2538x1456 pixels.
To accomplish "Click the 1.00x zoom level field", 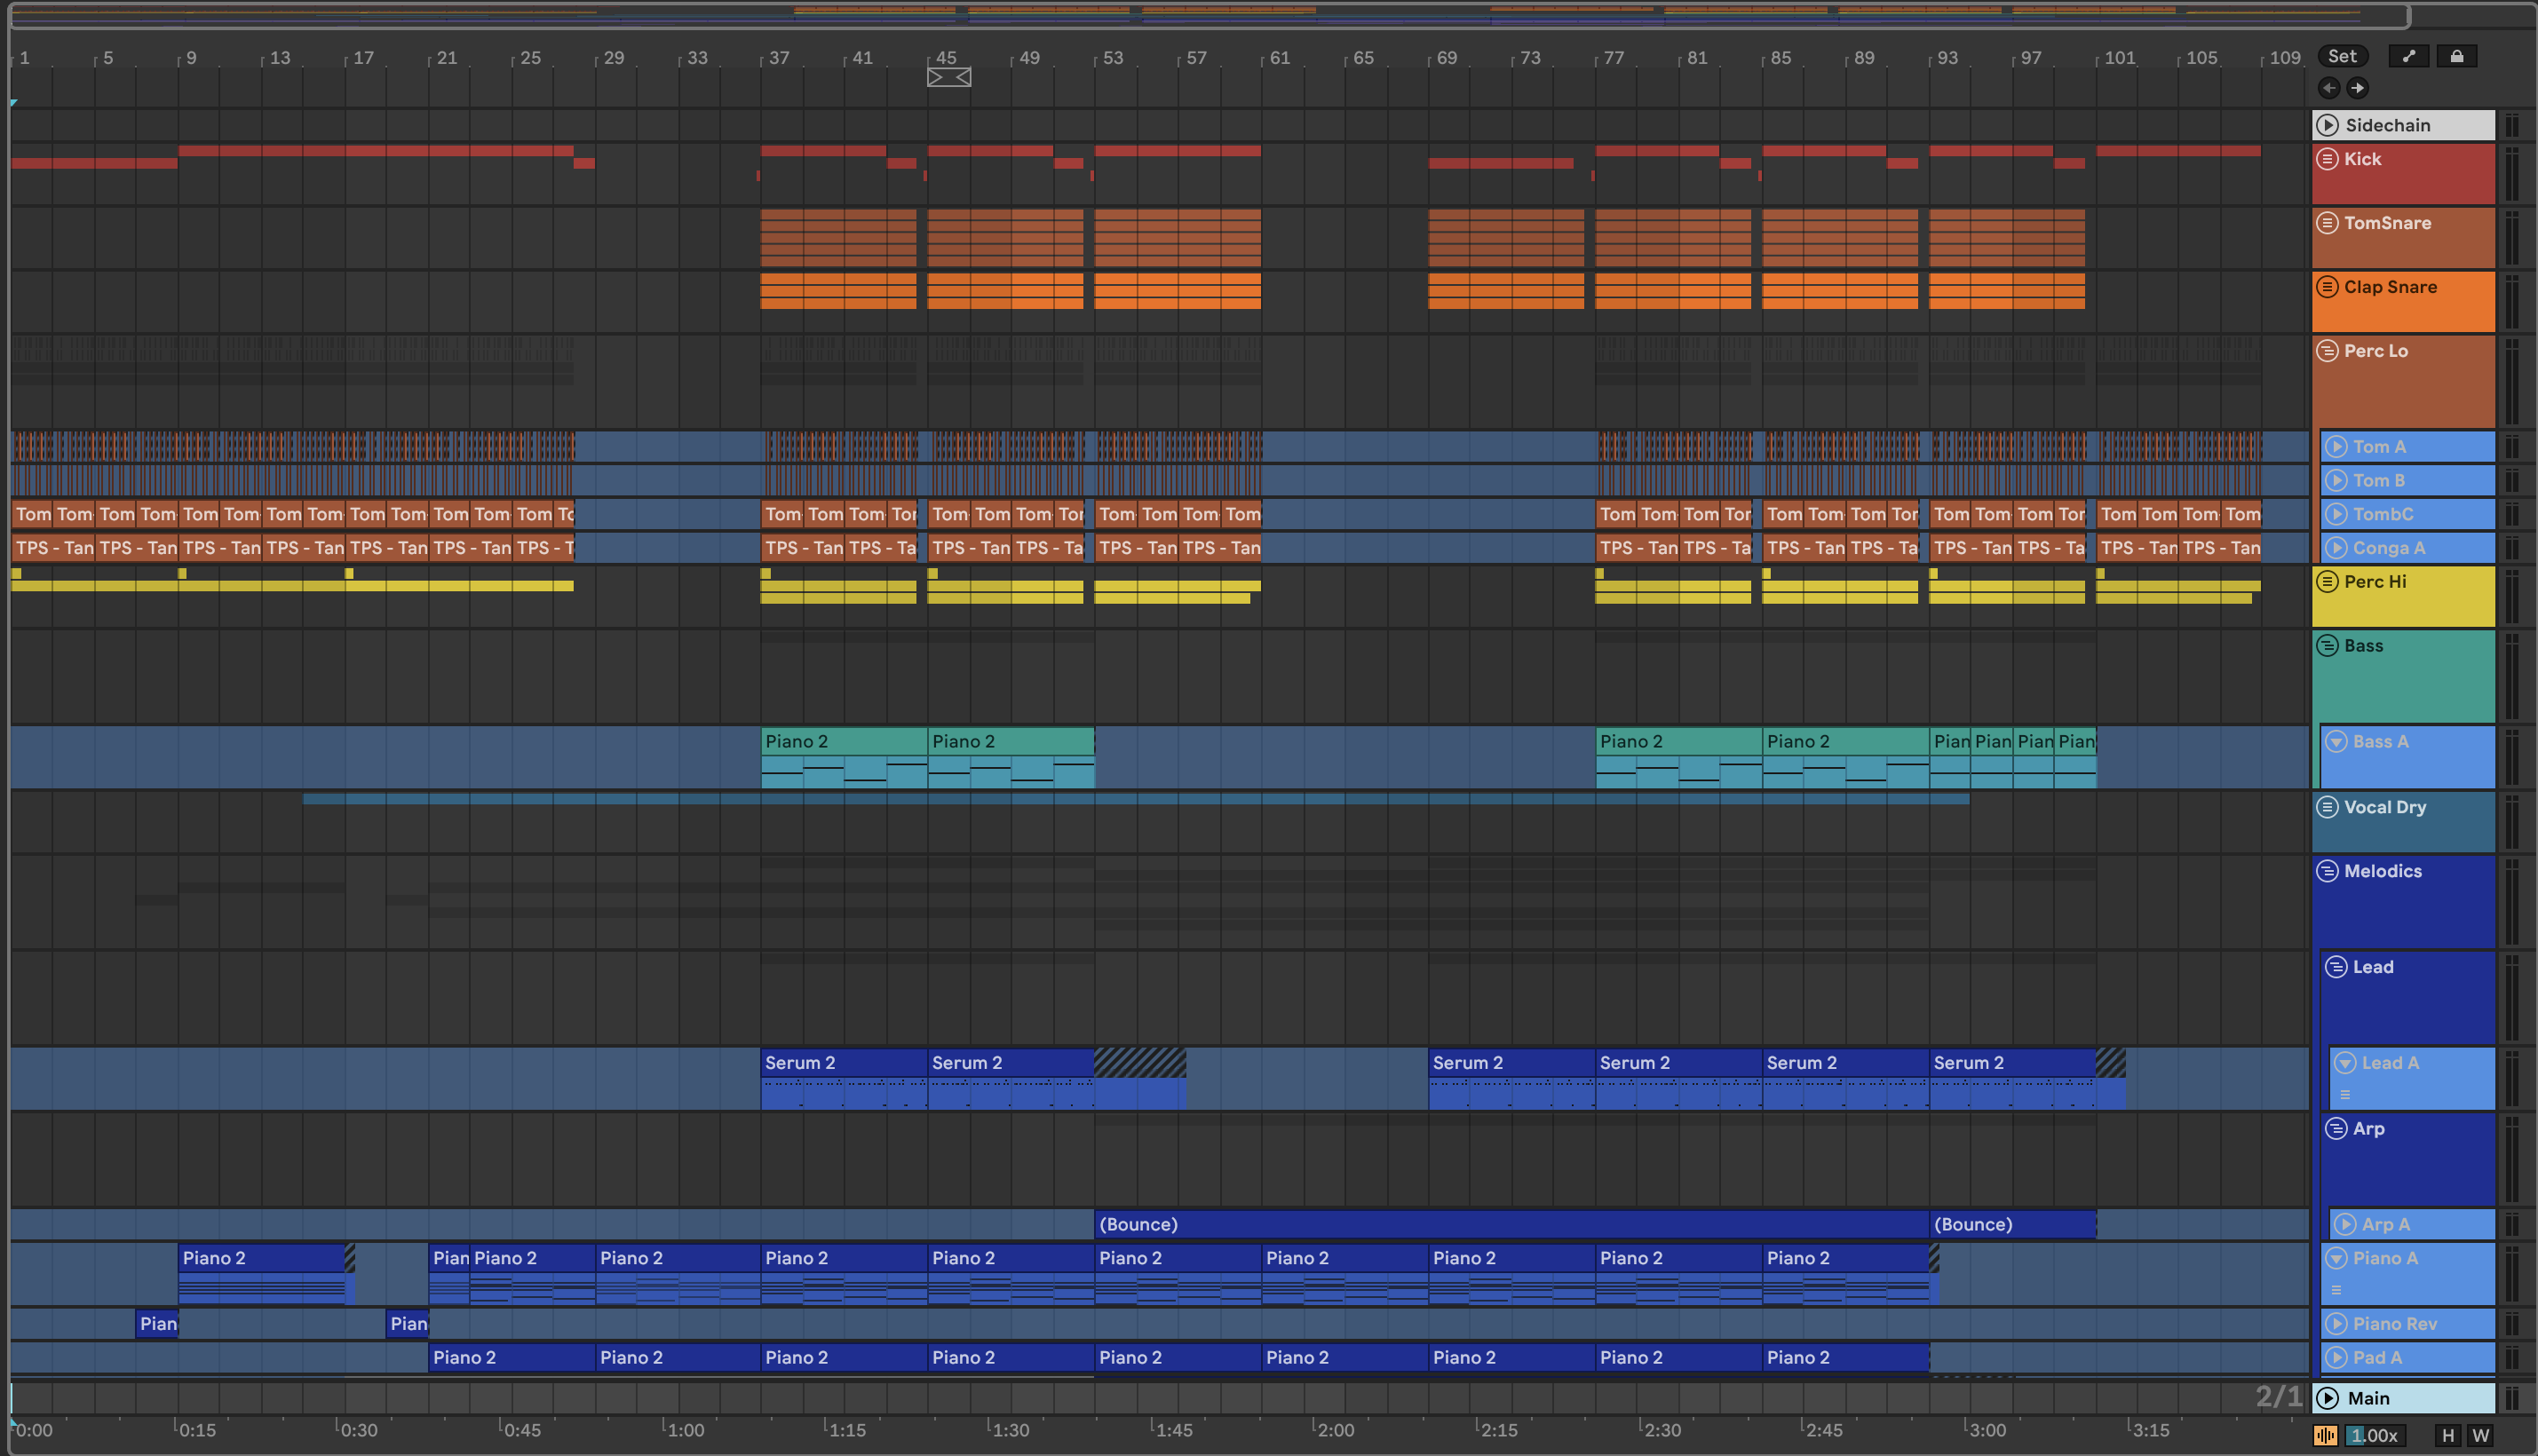I will pyautogui.click(x=2375, y=1436).
